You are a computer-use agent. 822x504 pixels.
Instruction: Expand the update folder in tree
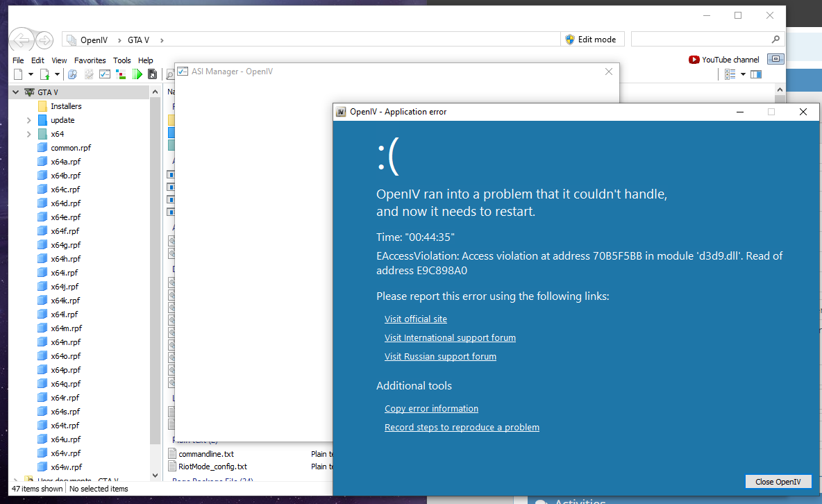(x=28, y=120)
